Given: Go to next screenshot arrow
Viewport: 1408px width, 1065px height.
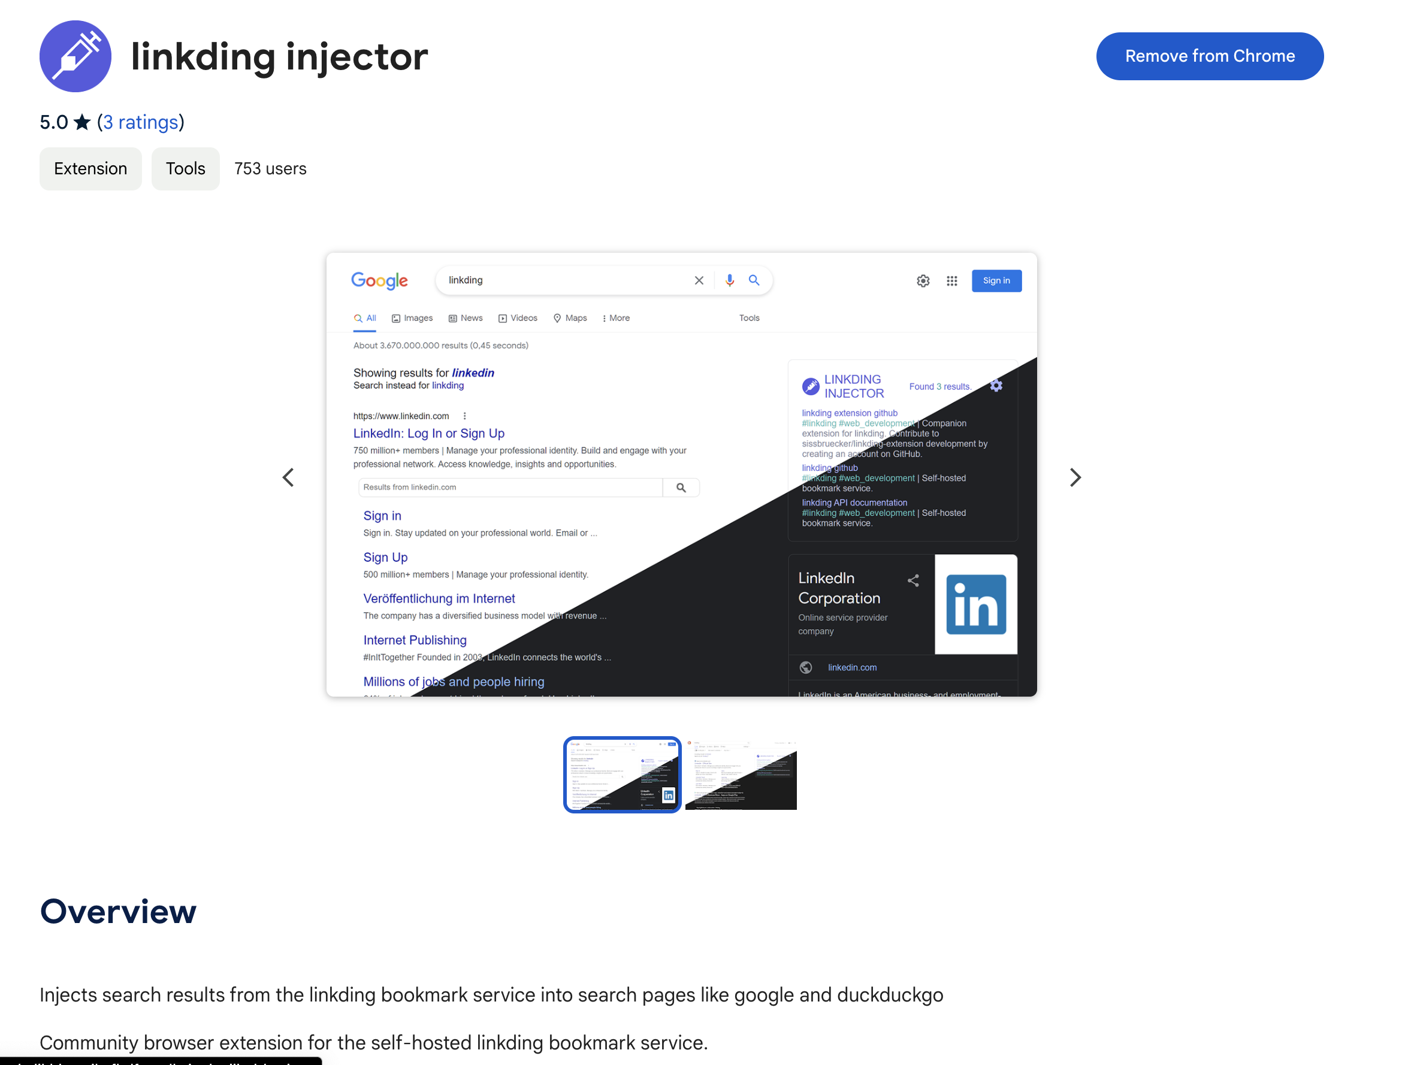Looking at the screenshot, I should pos(1075,477).
